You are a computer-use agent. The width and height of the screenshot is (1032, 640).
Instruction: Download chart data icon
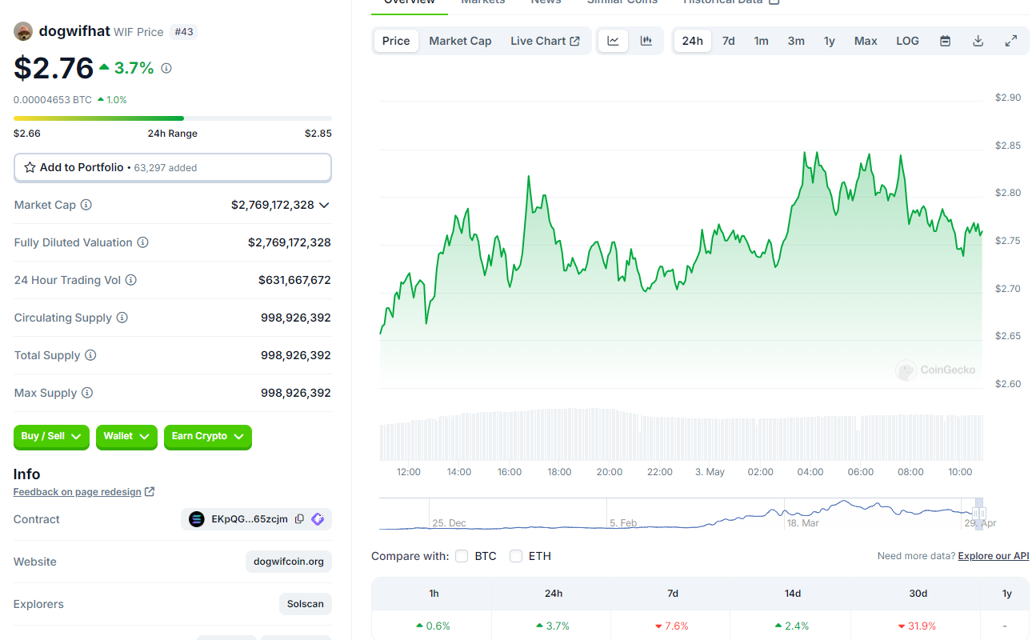point(978,41)
